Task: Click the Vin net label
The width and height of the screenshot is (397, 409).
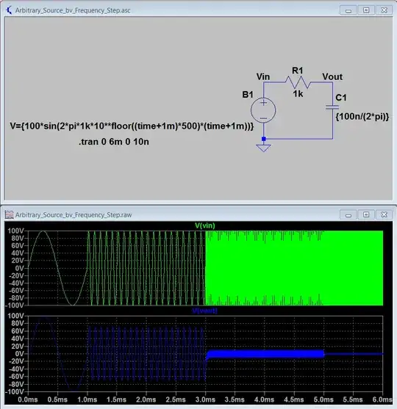Action: pyautogui.click(x=263, y=76)
